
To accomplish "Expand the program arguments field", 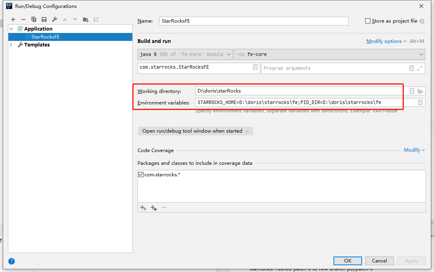I will [x=420, y=68].
